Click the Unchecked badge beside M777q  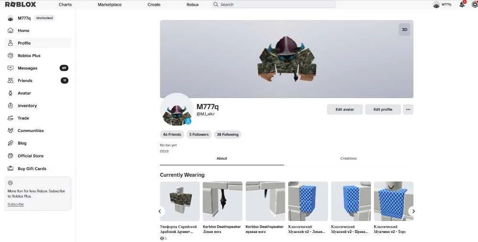coord(44,18)
